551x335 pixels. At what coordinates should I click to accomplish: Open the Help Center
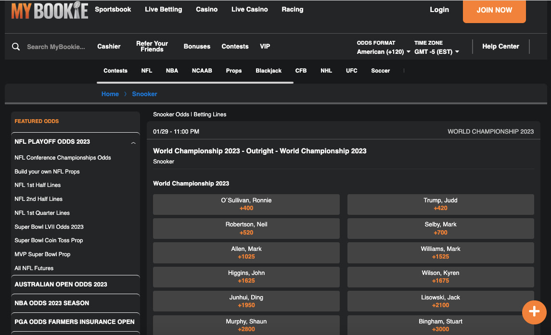pyautogui.click(x=500, y=47)
